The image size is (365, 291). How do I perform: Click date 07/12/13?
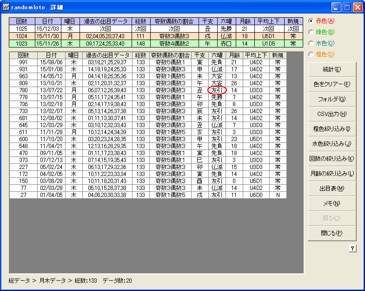[x=51, y=160]
